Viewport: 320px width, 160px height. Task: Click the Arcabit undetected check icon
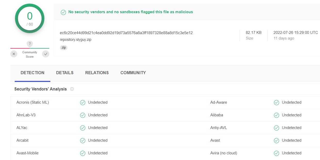[x=83, y=141]
